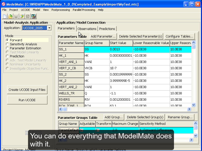202x151 pixels.
Task: Click the greyed Revert arrow icon
Action: coord(28,16)
